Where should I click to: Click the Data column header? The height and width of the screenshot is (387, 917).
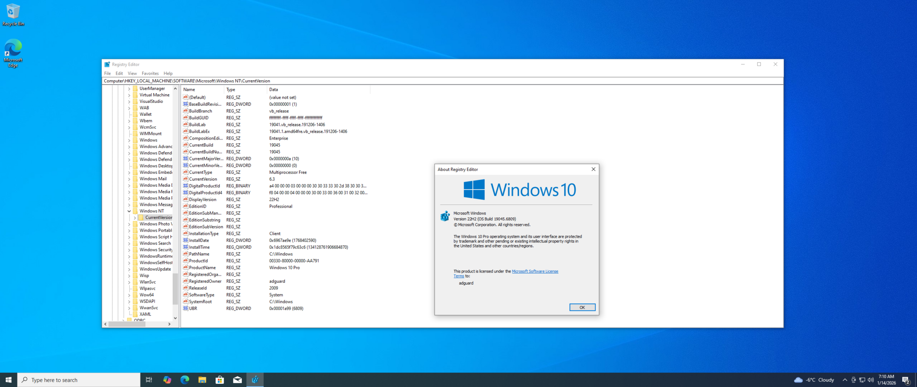pos(319,89)
